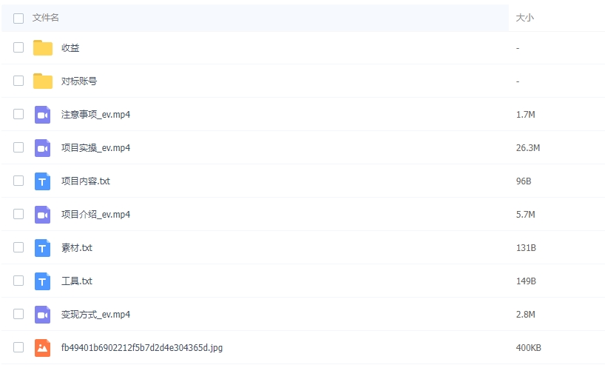Toggle the select-all checkbox beside 文件名
Viewport: 605px width, 385px height.
click(18, 18)
